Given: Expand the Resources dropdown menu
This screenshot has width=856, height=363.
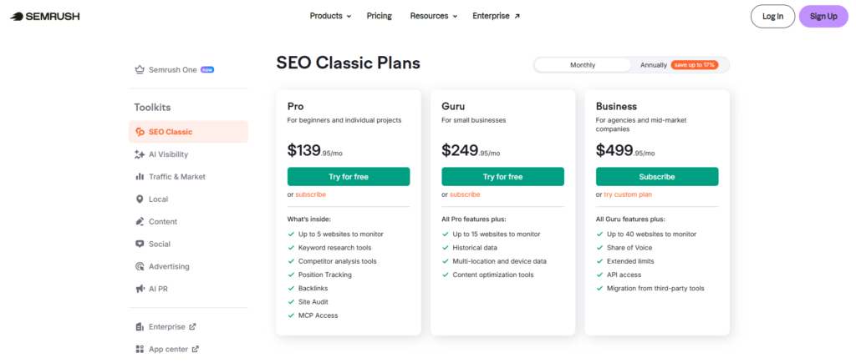Looking at the screenshot, I should (x=433, y=16).
